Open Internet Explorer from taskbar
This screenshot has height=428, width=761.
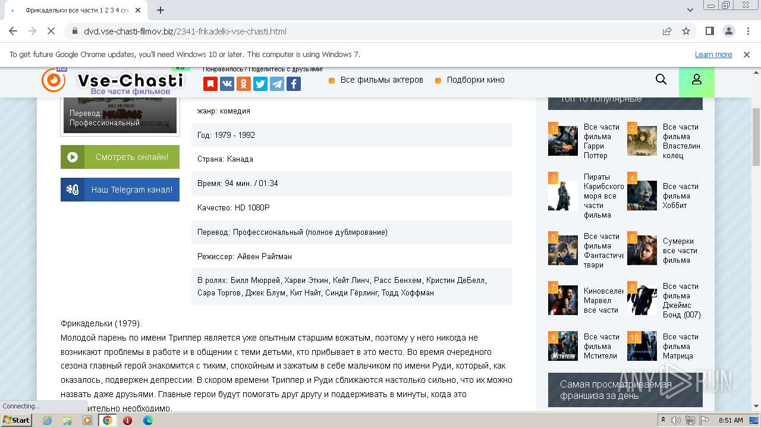click(47, 420)
